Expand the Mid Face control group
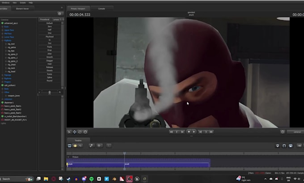The height and width of the screenshot is (183, 304). click(x=2, y=34)
